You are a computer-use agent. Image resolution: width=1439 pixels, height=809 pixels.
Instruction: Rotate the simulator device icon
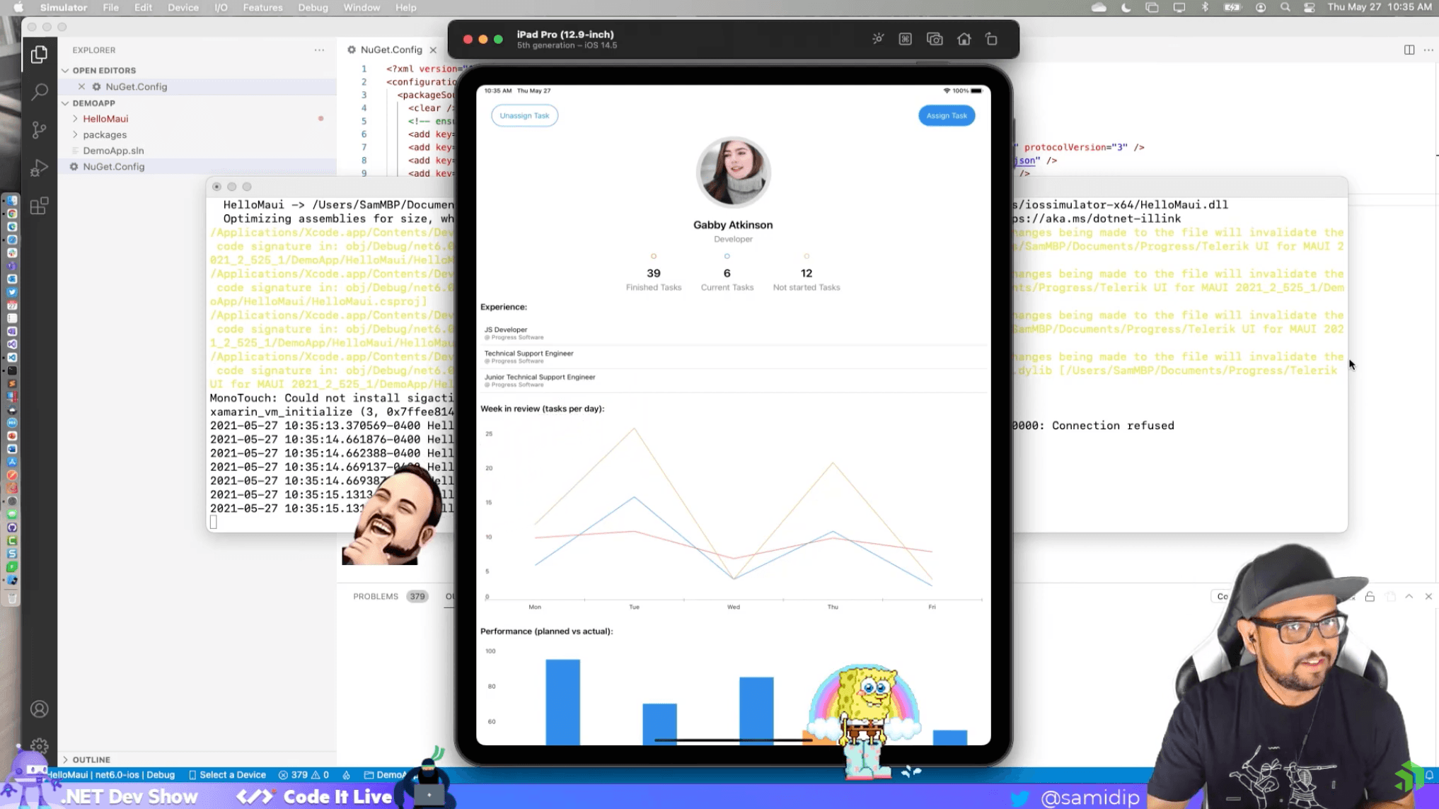tap(991, 39)
